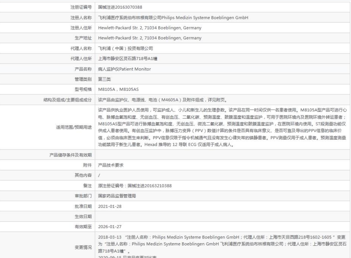
Task: Select the 产品储存条件及有效期 label
Action: pos(70,155)
